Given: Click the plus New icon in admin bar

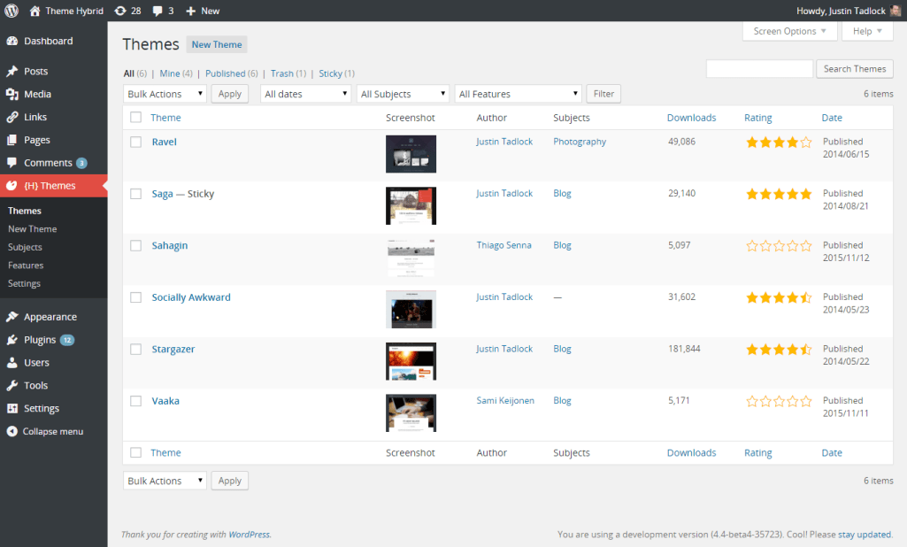Looking at the screenshot, I should 190,11.
